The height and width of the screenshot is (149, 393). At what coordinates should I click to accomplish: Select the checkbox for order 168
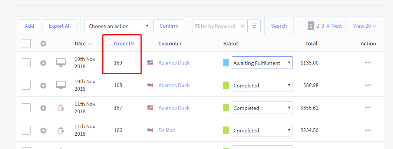tap(26, 85)
